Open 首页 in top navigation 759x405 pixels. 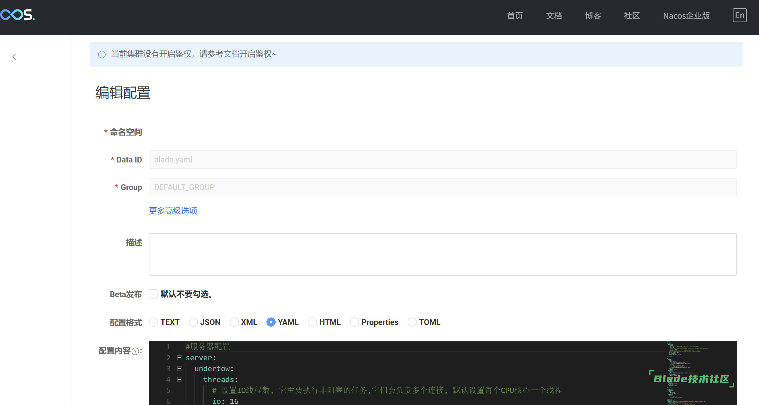point(515,15)
